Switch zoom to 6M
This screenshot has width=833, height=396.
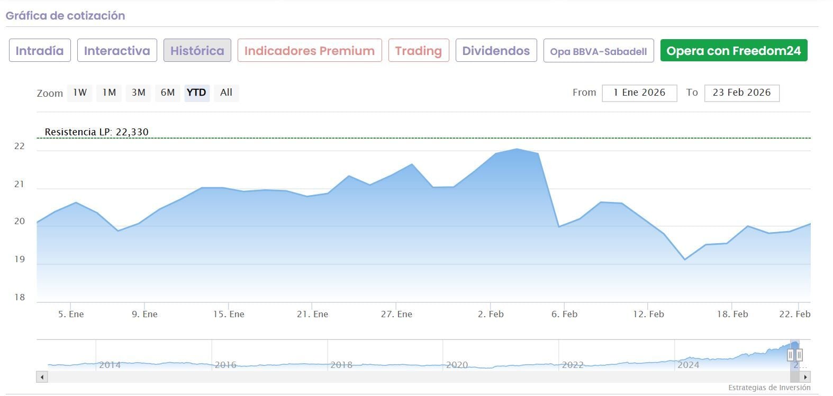point(168,93)
